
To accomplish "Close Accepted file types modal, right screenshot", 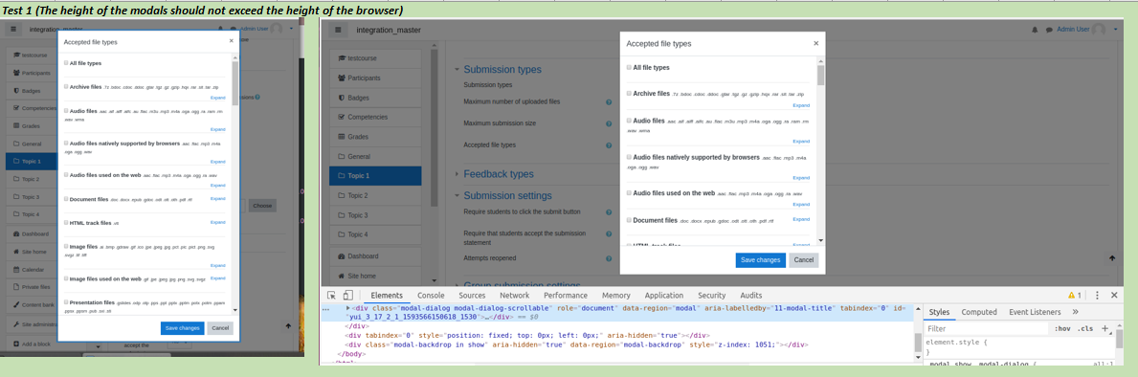I will coord(815,43).
